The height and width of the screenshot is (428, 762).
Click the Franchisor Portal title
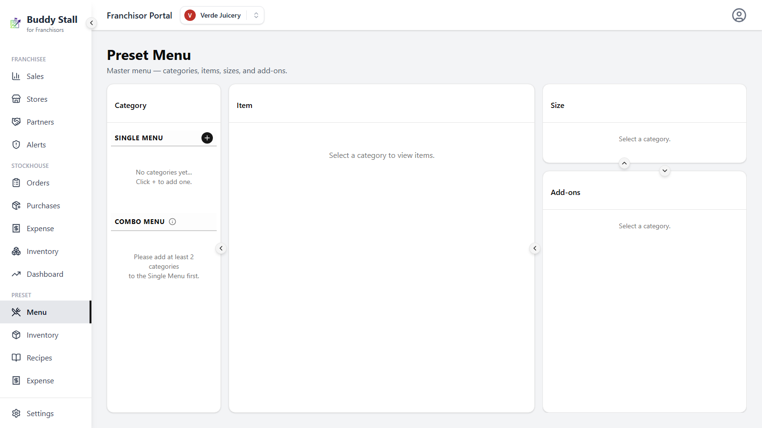(x=140, y=15)
